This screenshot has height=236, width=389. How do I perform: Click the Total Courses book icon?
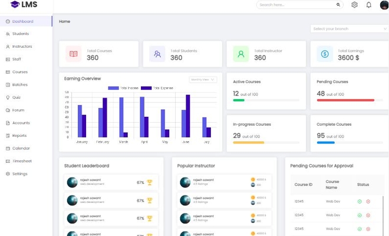(74, 54)
